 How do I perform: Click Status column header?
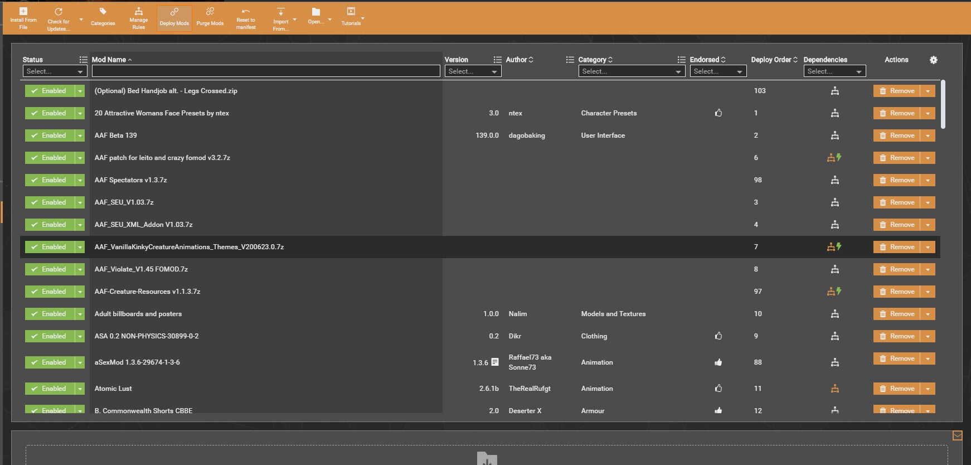[x=33, y=60]
